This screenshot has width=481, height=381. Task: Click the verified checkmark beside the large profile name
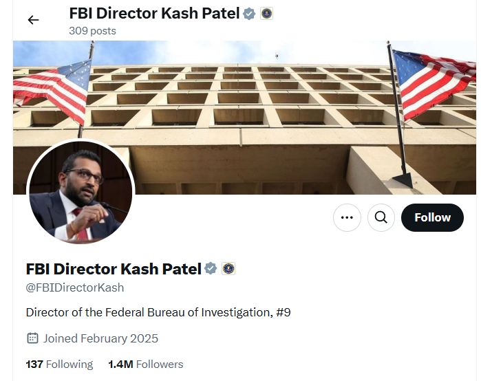pyautogui.click(x=211, y=268)
